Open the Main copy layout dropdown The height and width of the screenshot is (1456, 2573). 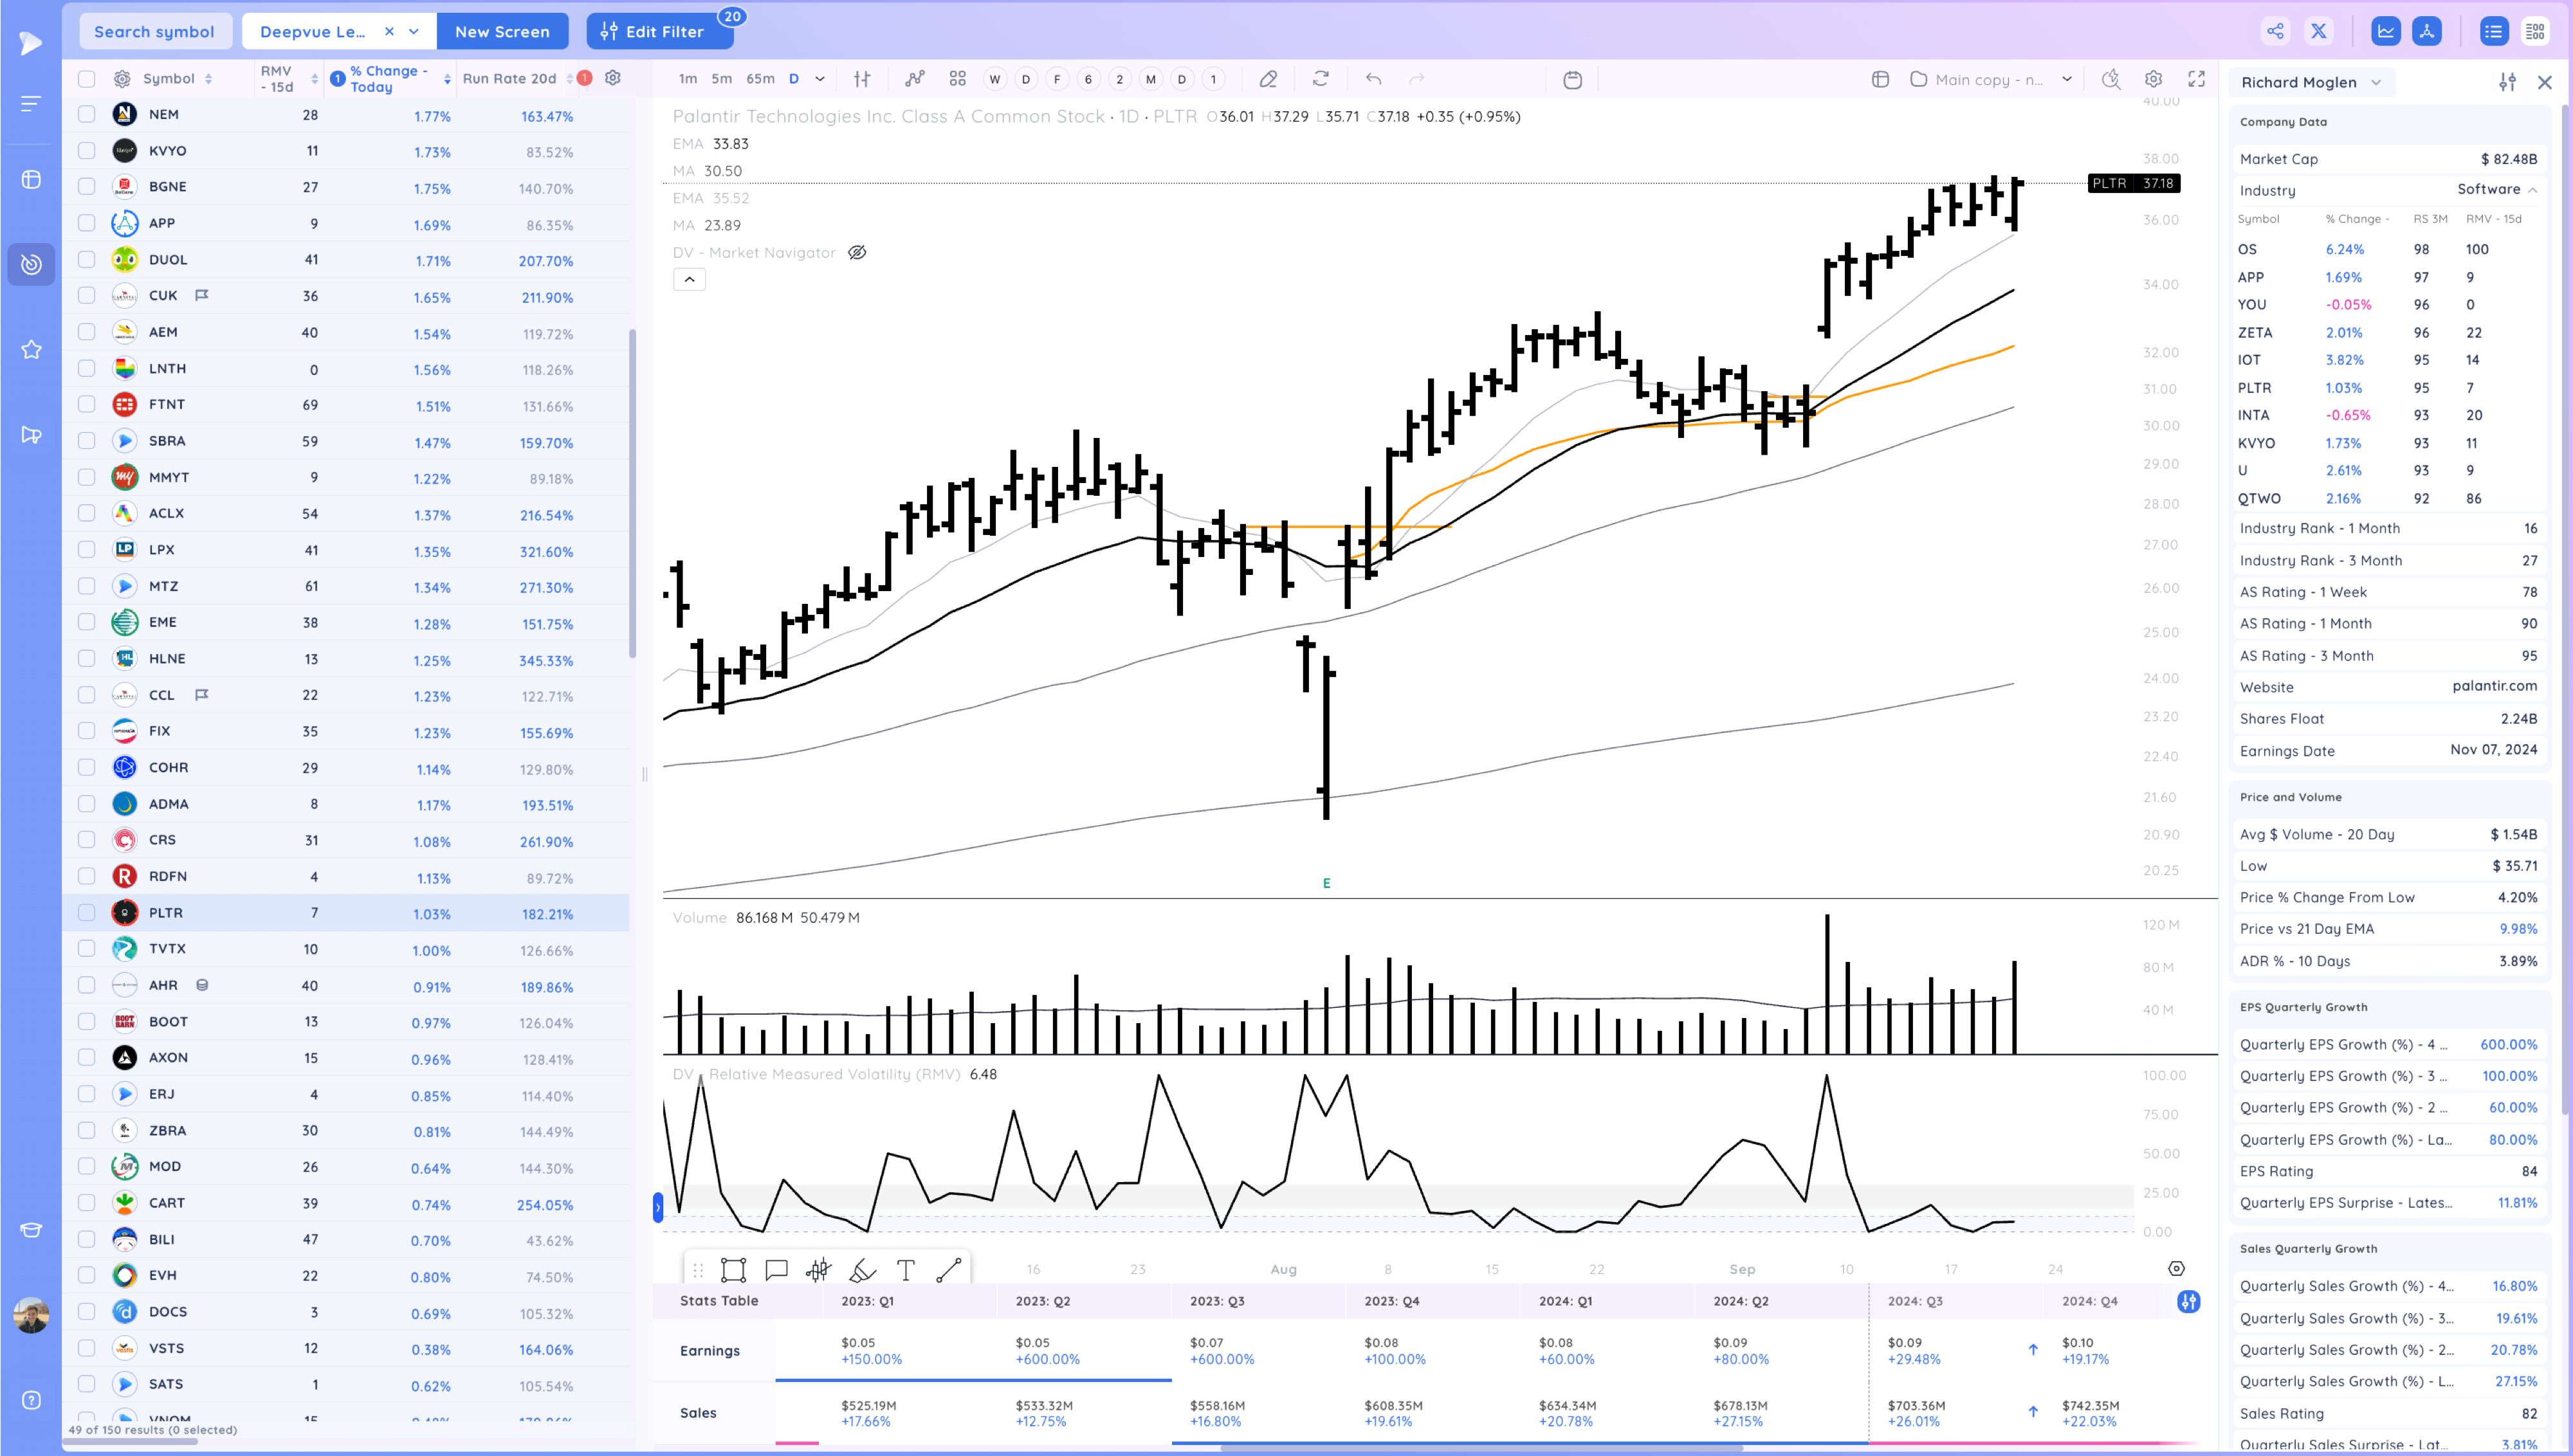2066,79
